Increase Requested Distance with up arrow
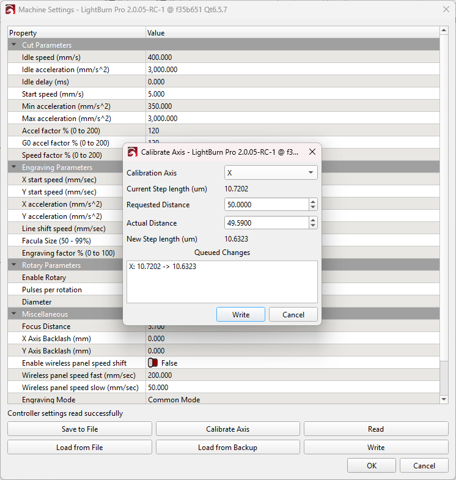Screen dimensions: 456x480 coord(313,202)
